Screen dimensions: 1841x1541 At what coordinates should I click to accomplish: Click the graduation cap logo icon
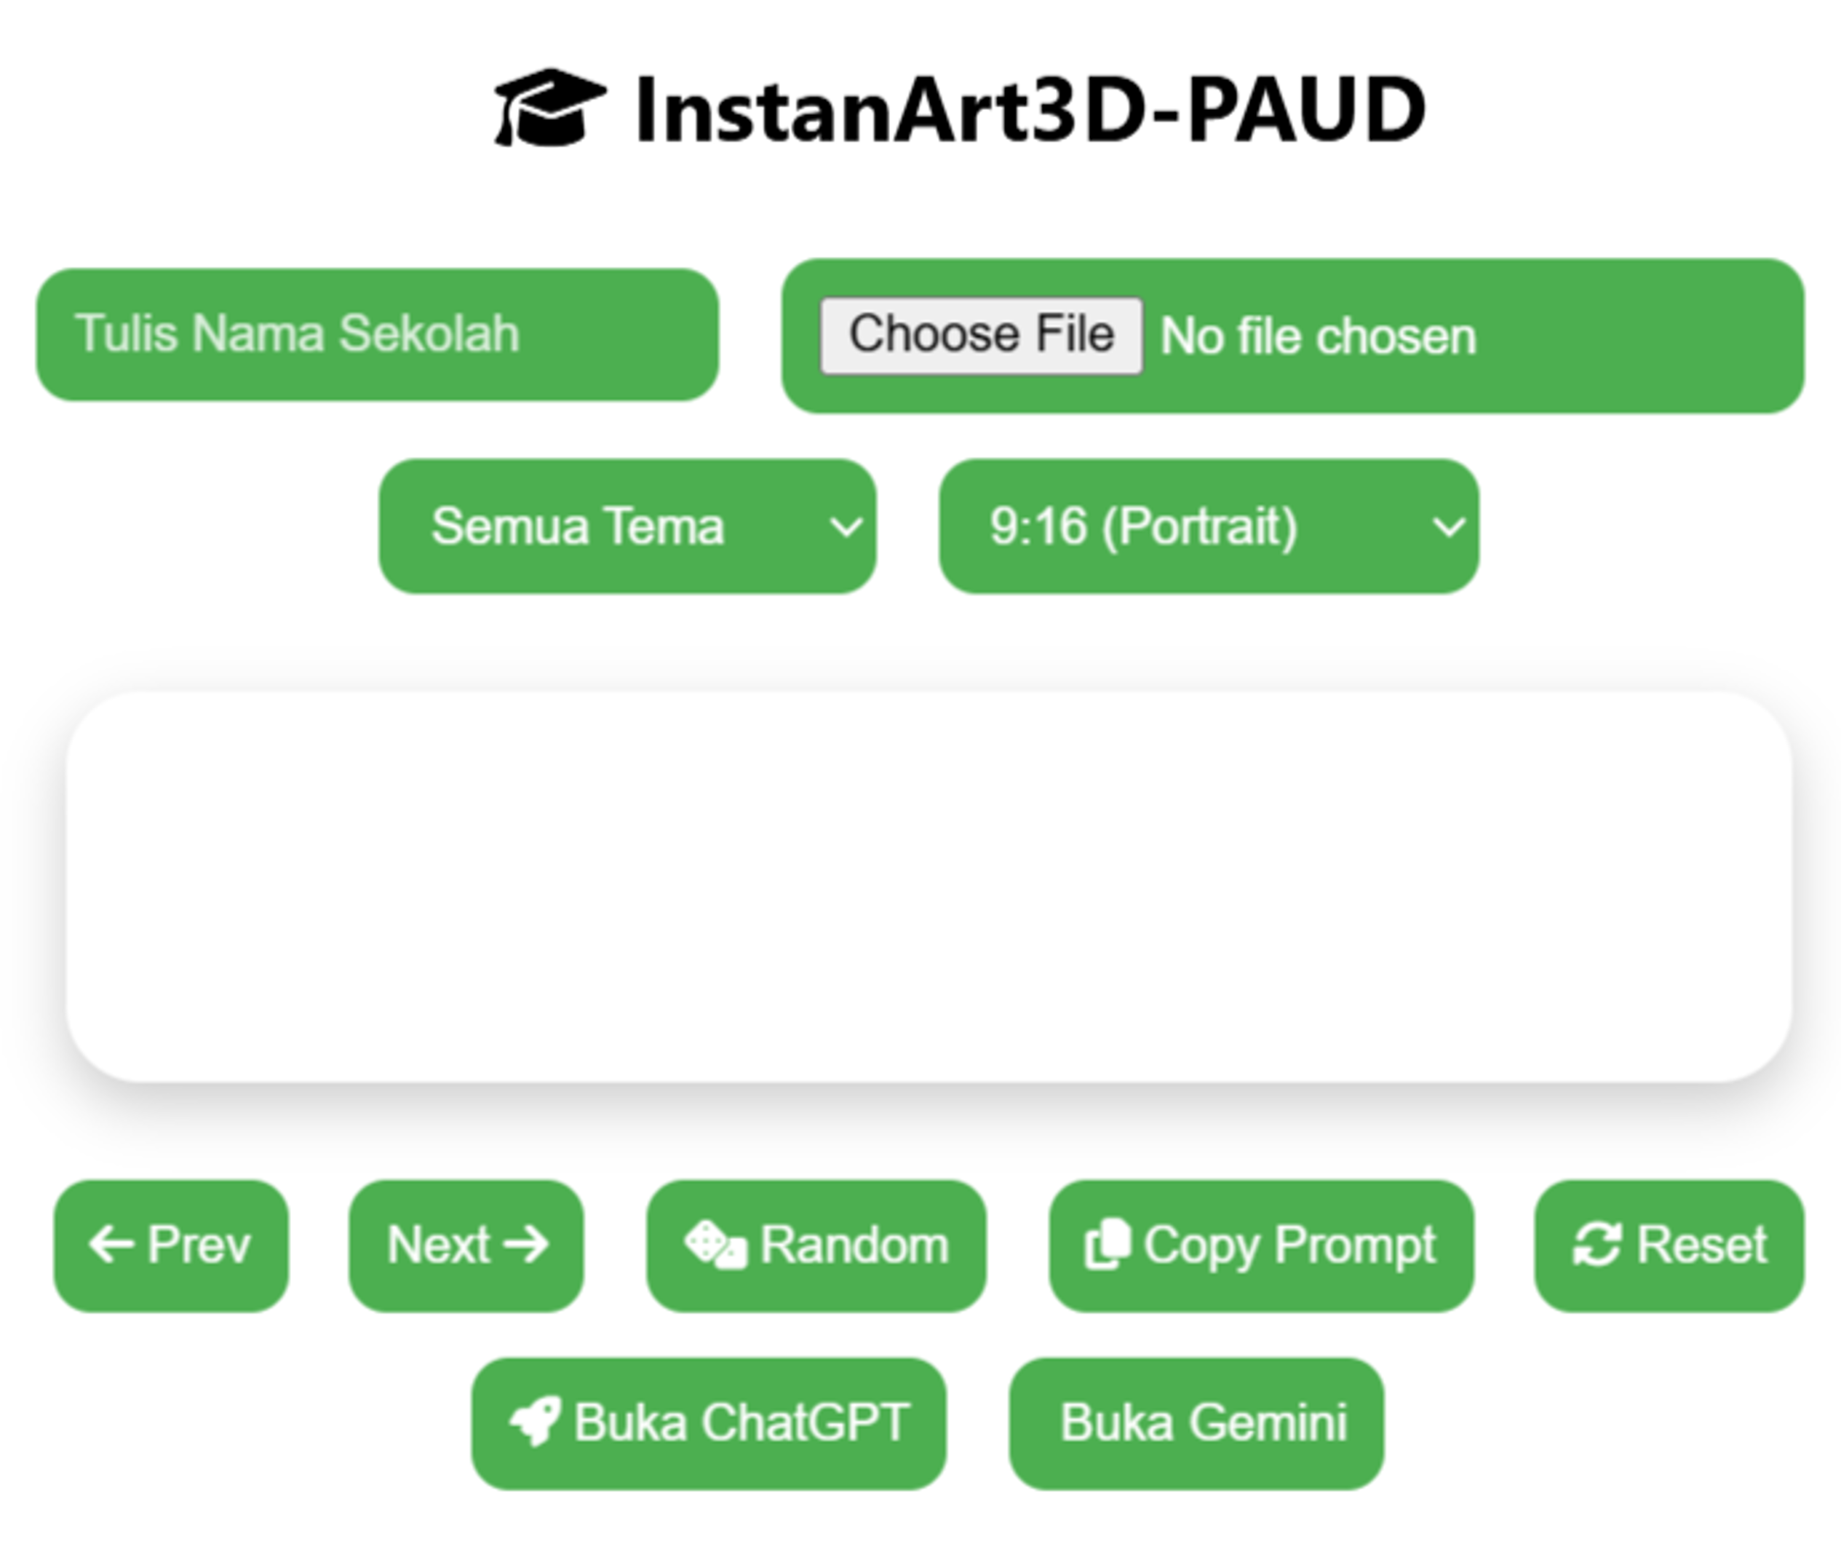pos(549,107)
